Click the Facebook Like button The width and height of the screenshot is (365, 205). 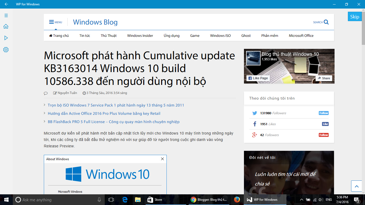[x=325, y=124]
